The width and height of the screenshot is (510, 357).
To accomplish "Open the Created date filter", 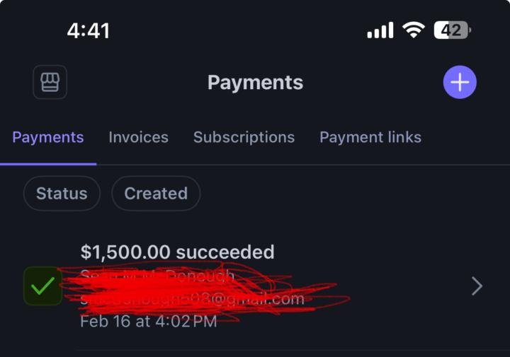I will pyautogui.click(x=156, y=193).
